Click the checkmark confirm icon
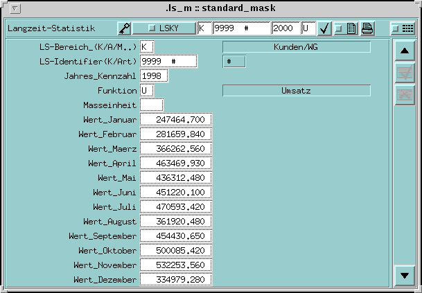 click(x=324, y=28)
